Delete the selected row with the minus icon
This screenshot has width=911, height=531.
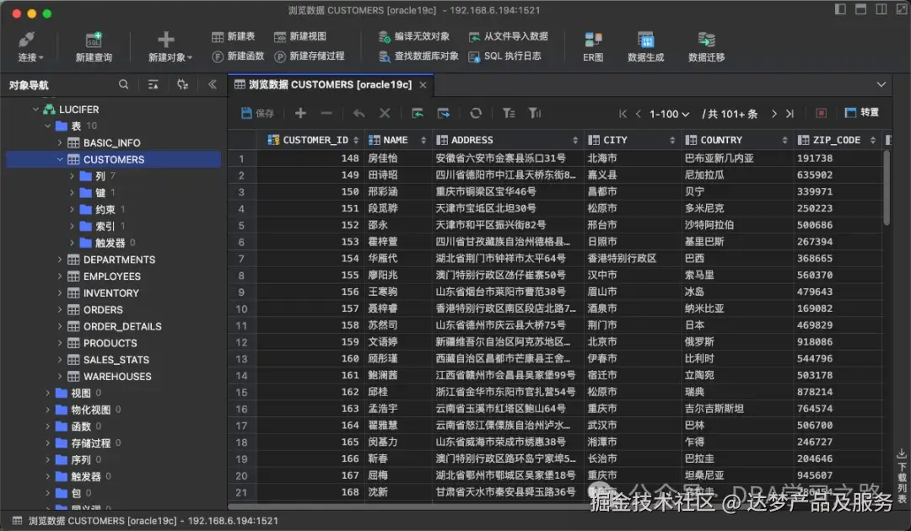326,113
